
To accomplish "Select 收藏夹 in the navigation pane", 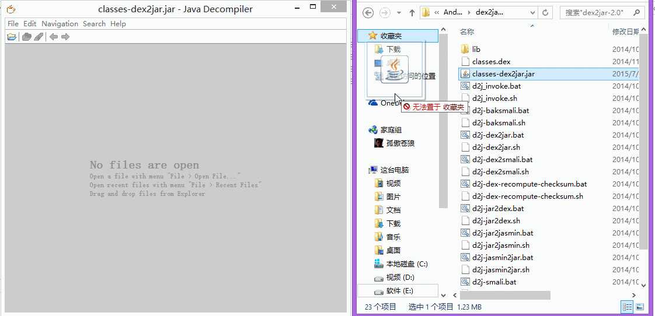I will tap(398, 36).
